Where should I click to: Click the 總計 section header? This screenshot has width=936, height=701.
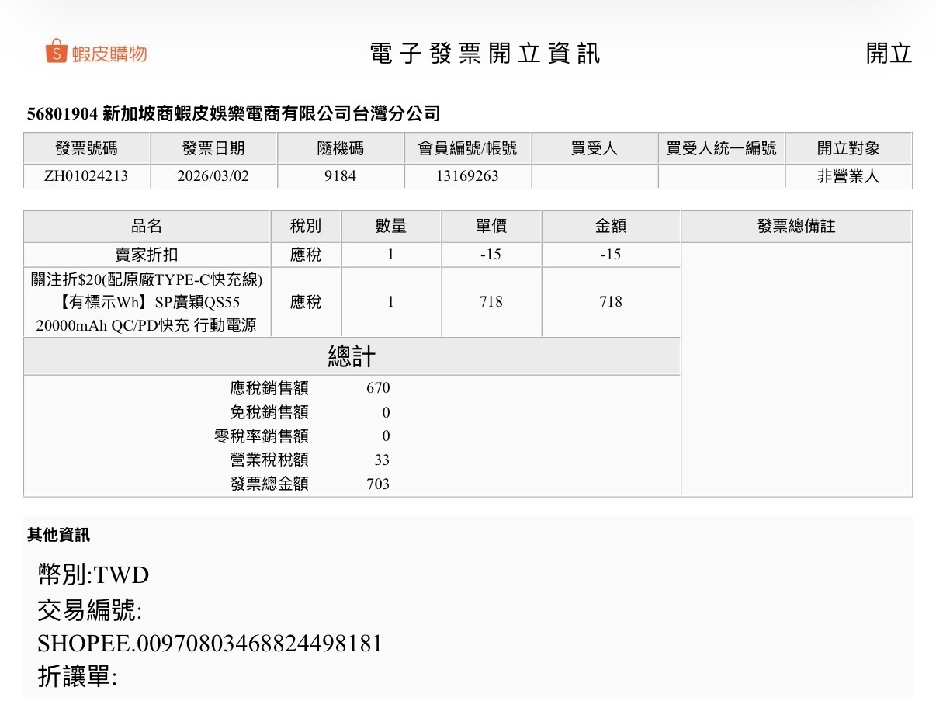click(352, 356)
